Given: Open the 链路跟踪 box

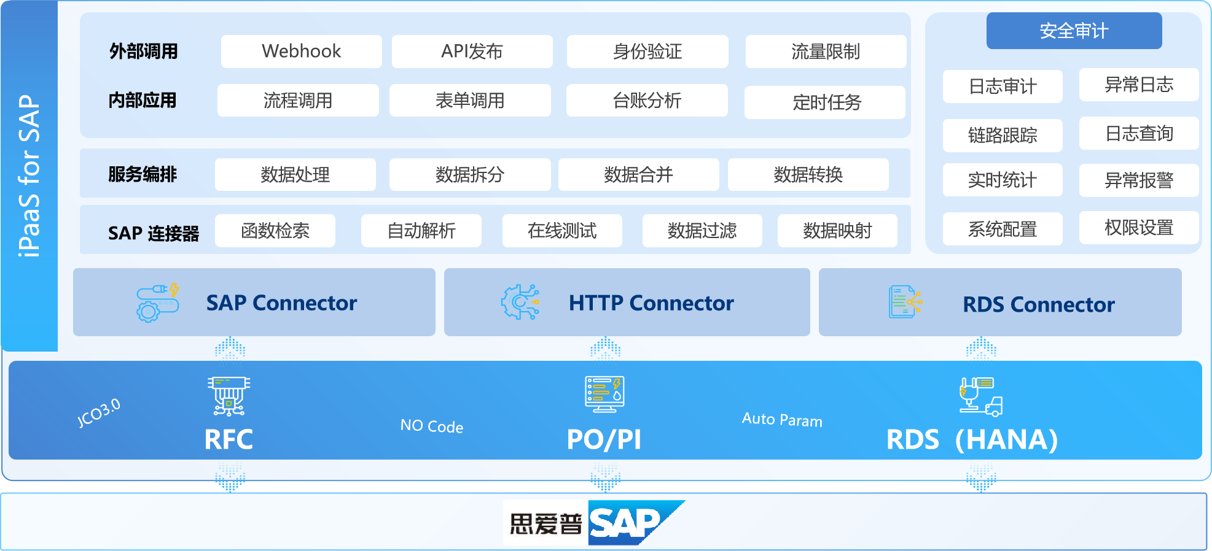Looking at the screenshot, I should 1003,136.
